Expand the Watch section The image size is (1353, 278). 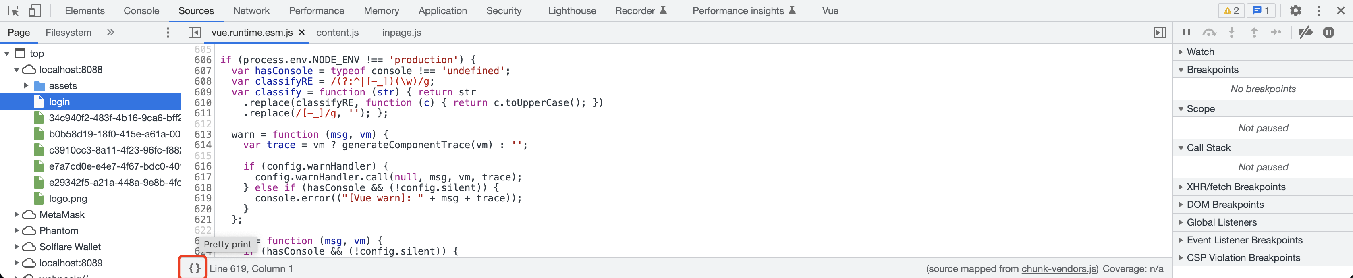point(1200,52)
